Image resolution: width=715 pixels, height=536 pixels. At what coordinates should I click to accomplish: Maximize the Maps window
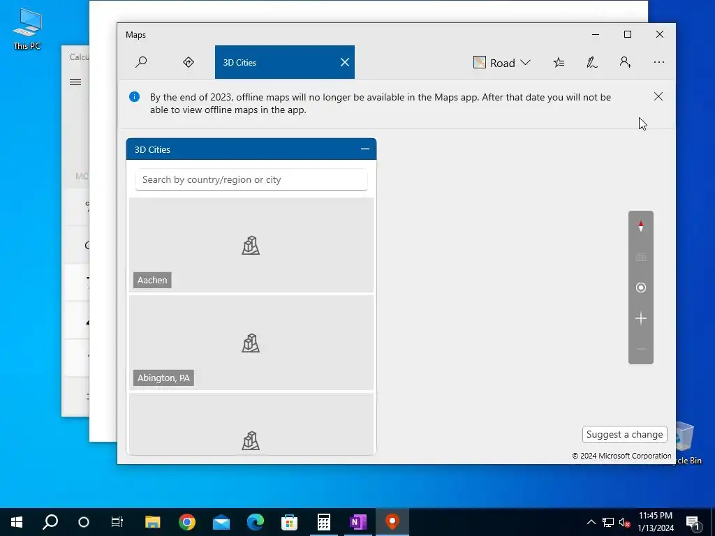tap(628, 34)
